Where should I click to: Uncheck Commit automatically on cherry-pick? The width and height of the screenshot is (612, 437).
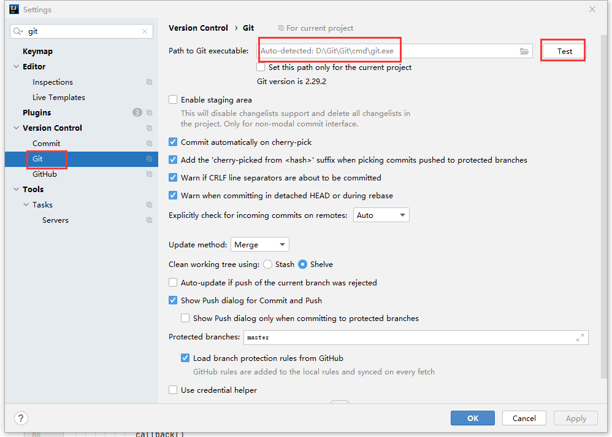[173, 142]
